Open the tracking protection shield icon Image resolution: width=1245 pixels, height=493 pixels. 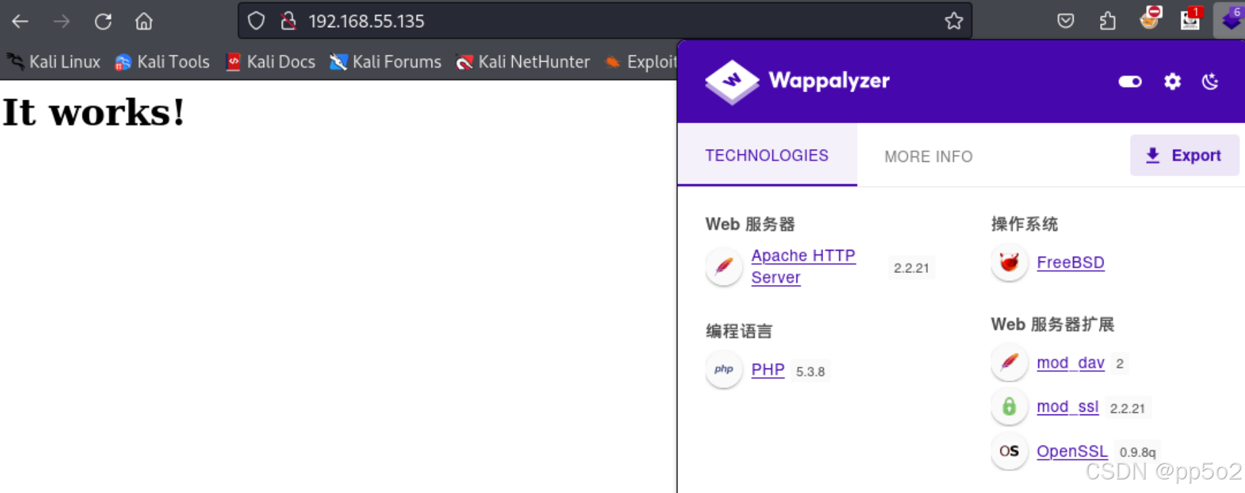[x=256, y=21]
